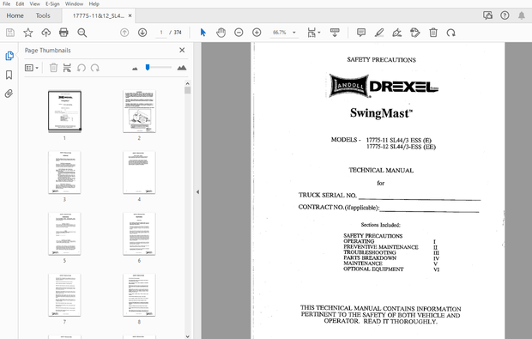Image resolution: width=532 pixels, height=339 pixels.
Task: Close the Page Thumbnails panel
Action: pos(182,51)
